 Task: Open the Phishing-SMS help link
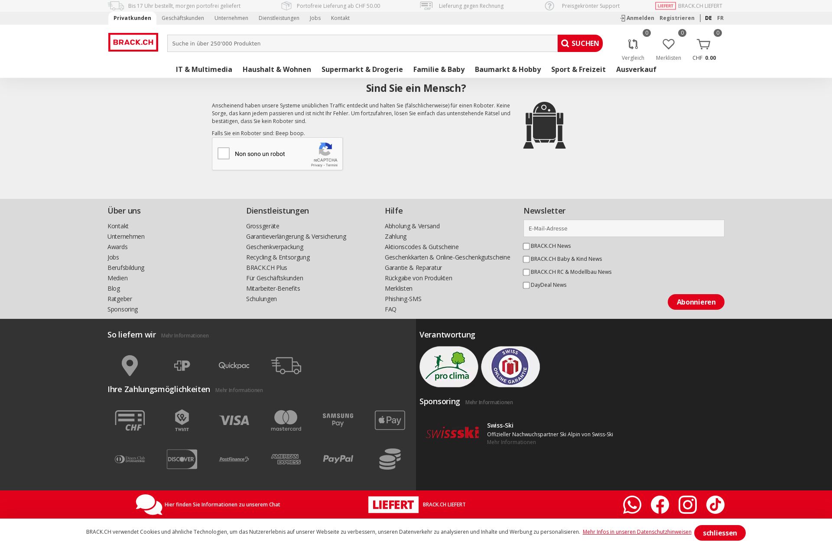(403, 299)
